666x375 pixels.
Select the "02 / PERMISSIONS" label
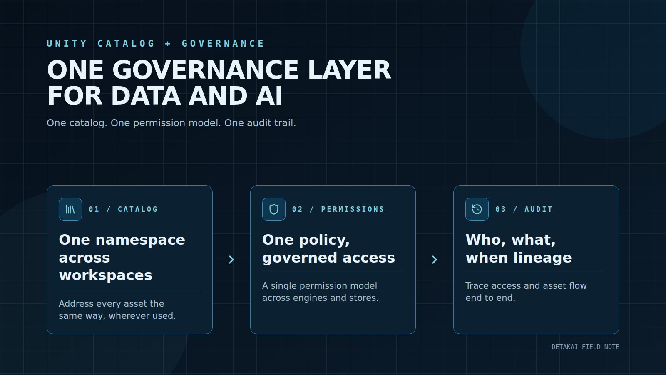(338, 209)
